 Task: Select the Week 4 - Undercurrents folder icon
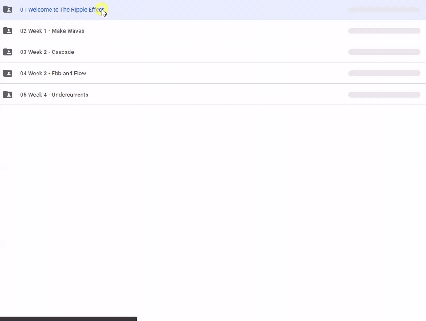8,95
